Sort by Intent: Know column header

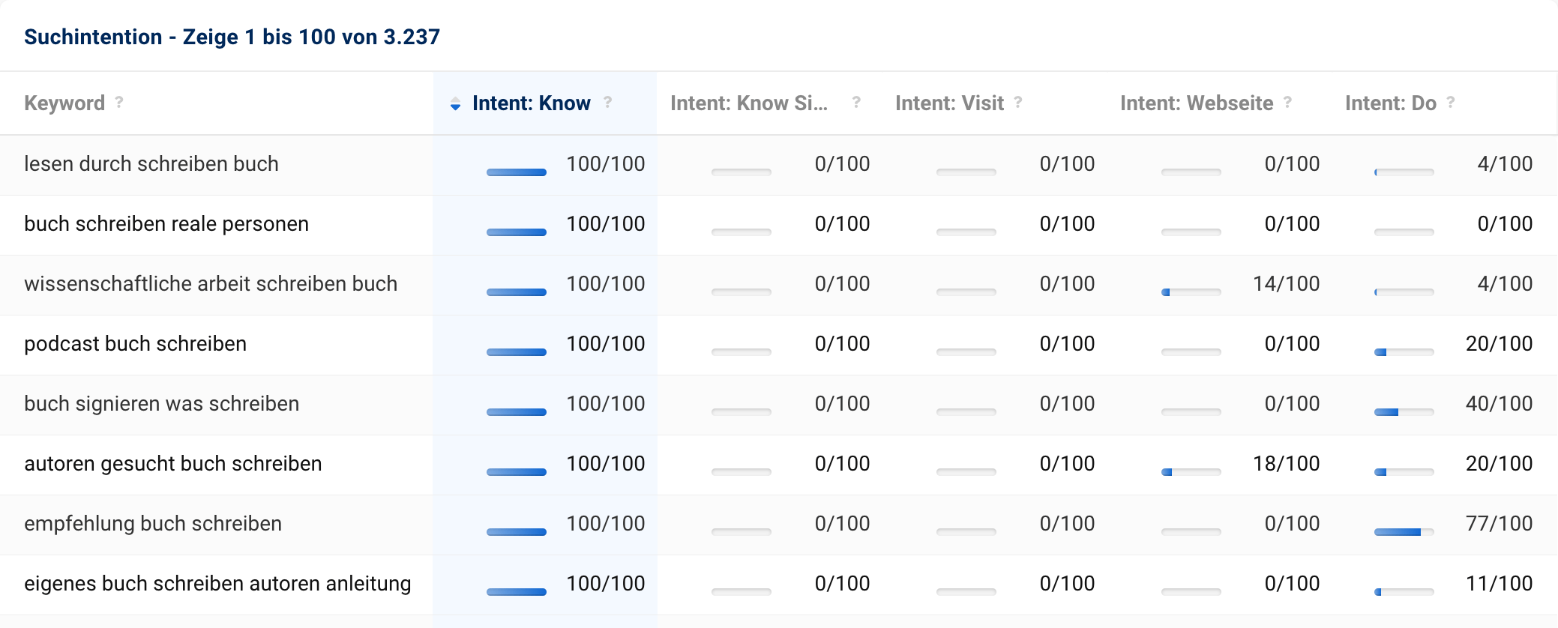click(x=532, y=103)
